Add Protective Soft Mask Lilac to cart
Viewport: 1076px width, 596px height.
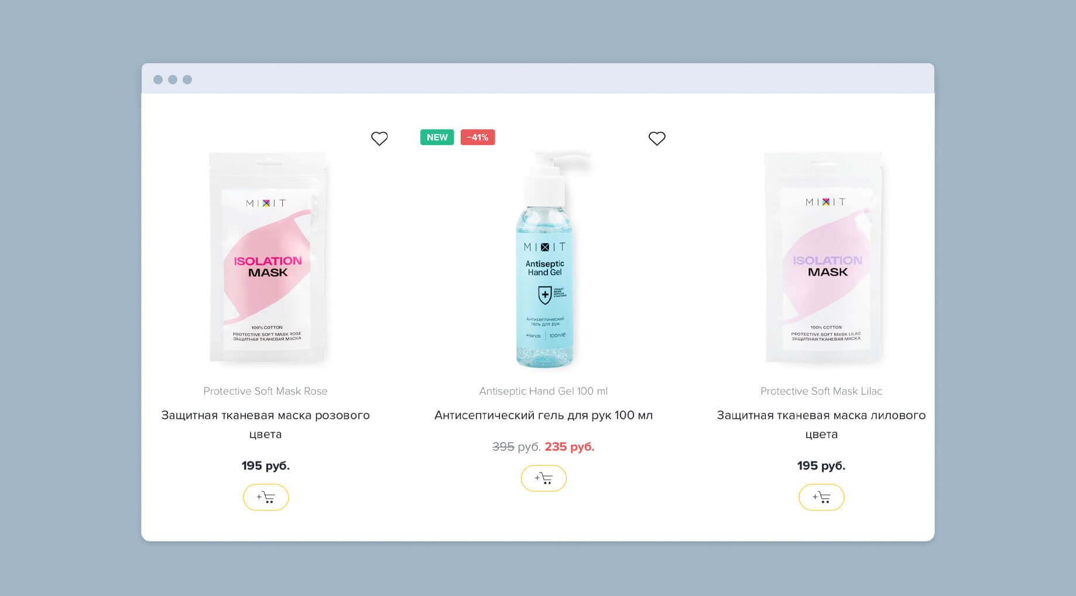pos(821,497)
